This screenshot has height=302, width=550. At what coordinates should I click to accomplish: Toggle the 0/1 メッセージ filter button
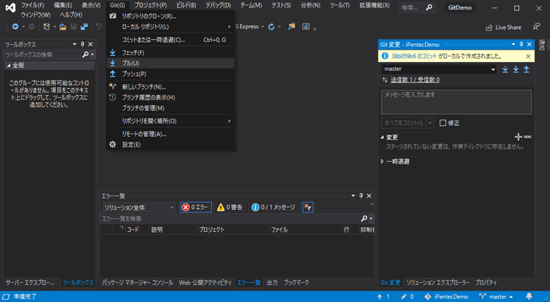pyautogui.click(x=273, y=207)
